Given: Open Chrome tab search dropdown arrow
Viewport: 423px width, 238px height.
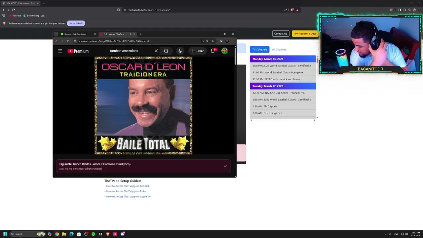Looking at the screenshot, I should (56, 34).
